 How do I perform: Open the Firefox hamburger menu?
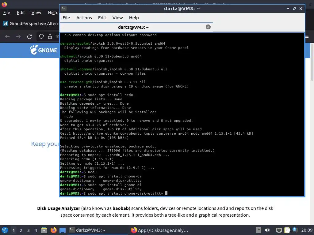(x=307, y=36)
